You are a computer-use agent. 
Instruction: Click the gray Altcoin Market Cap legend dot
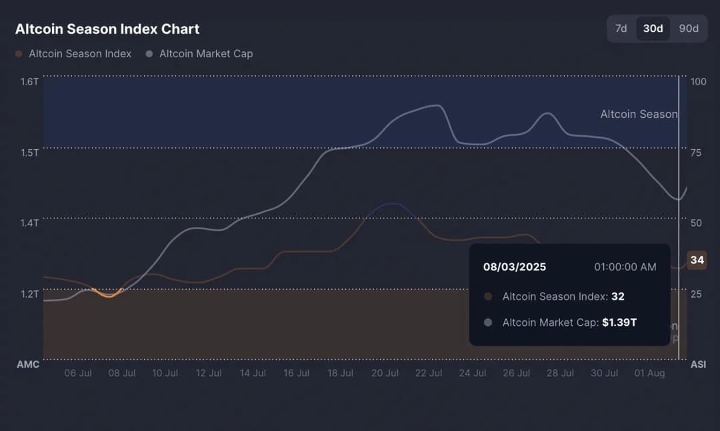(x=149, y=54)
